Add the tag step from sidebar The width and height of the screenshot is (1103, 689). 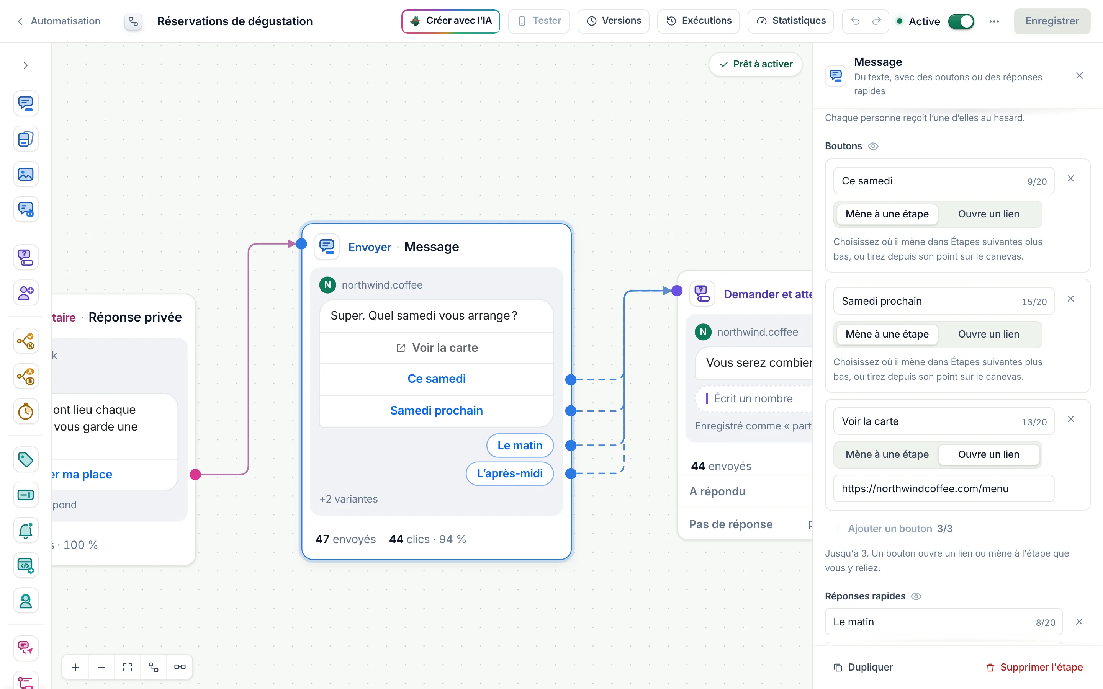(26, 459)
